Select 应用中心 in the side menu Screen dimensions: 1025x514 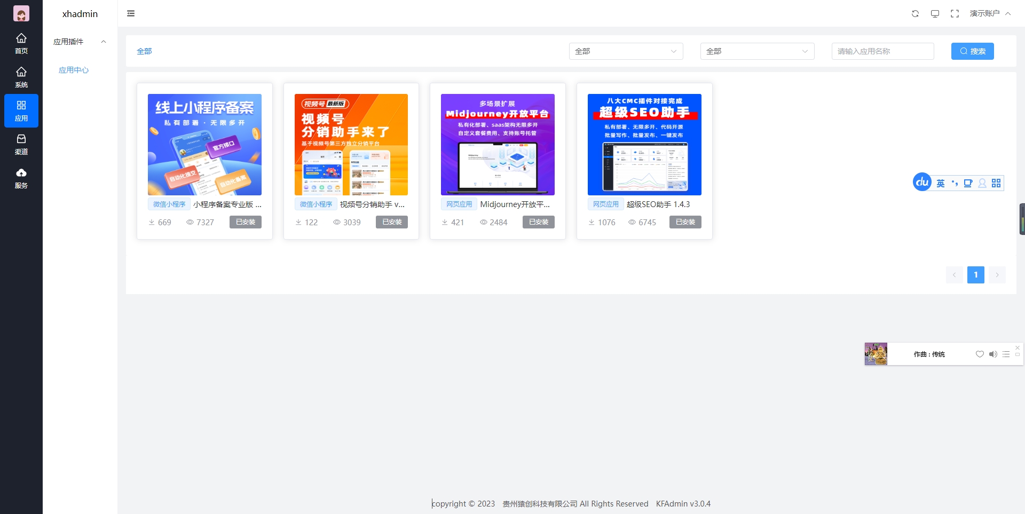(x=74, y=70)
